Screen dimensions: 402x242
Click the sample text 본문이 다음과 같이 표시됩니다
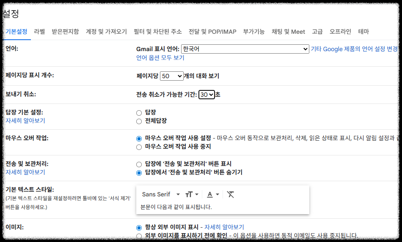pos(176,207)
